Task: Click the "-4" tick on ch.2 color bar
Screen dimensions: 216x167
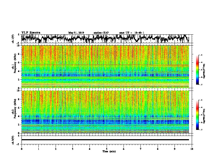Action: pyautogui.click(x=201, y=108)
